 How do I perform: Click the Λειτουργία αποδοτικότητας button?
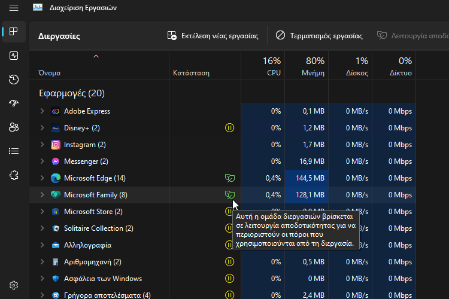(x=412, y=36)
